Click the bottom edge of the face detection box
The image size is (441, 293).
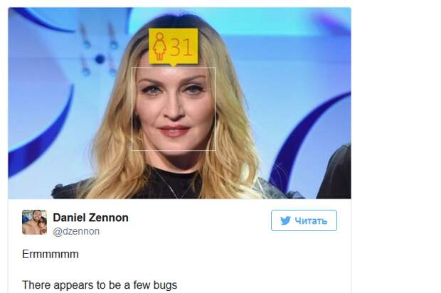[174, 150]
